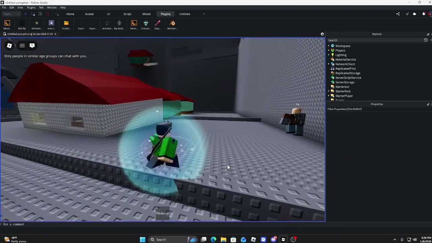Select ReplicatedStorage in Explorer
The width and height of the screenshot is (432, 243).
pos(348,73)
